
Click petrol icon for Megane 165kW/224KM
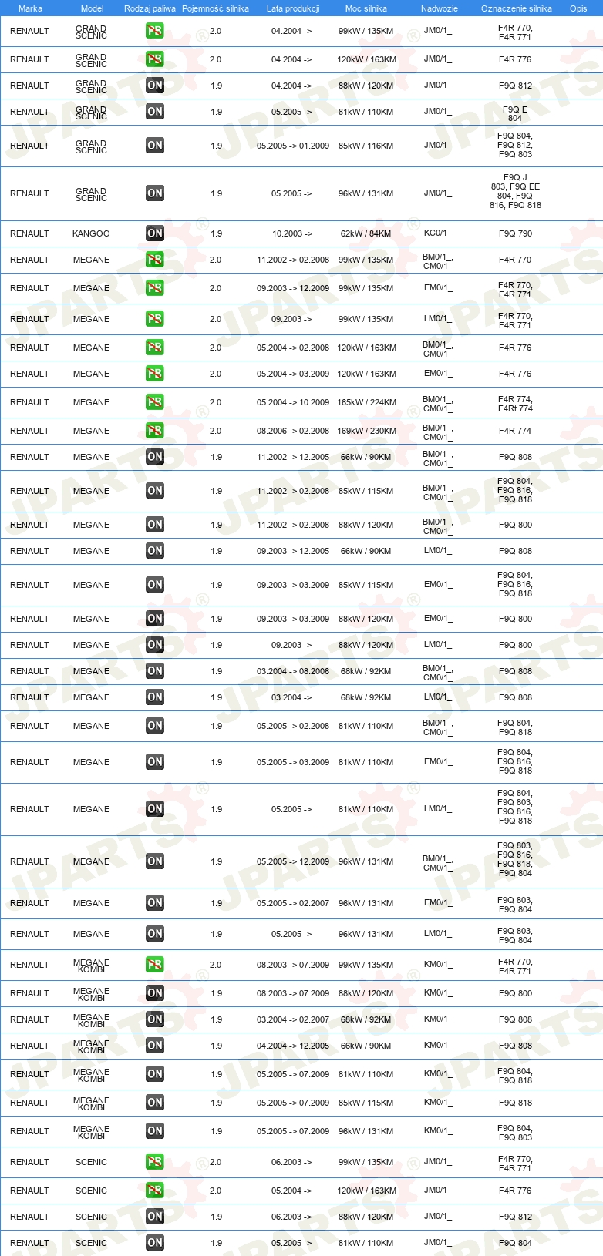(x=155, y=402)
